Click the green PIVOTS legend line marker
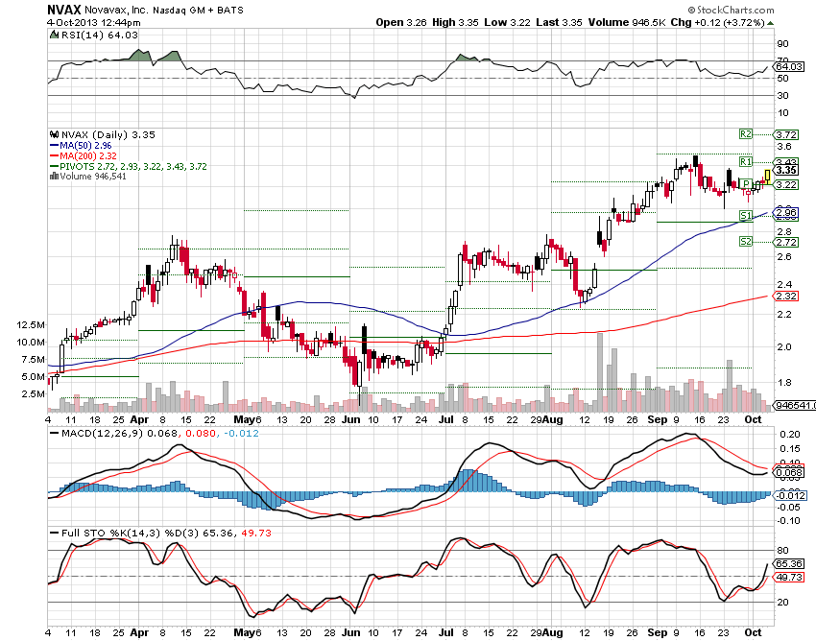Image resolution: width=816 pixels, height=641 pixels. click(54, 167)
